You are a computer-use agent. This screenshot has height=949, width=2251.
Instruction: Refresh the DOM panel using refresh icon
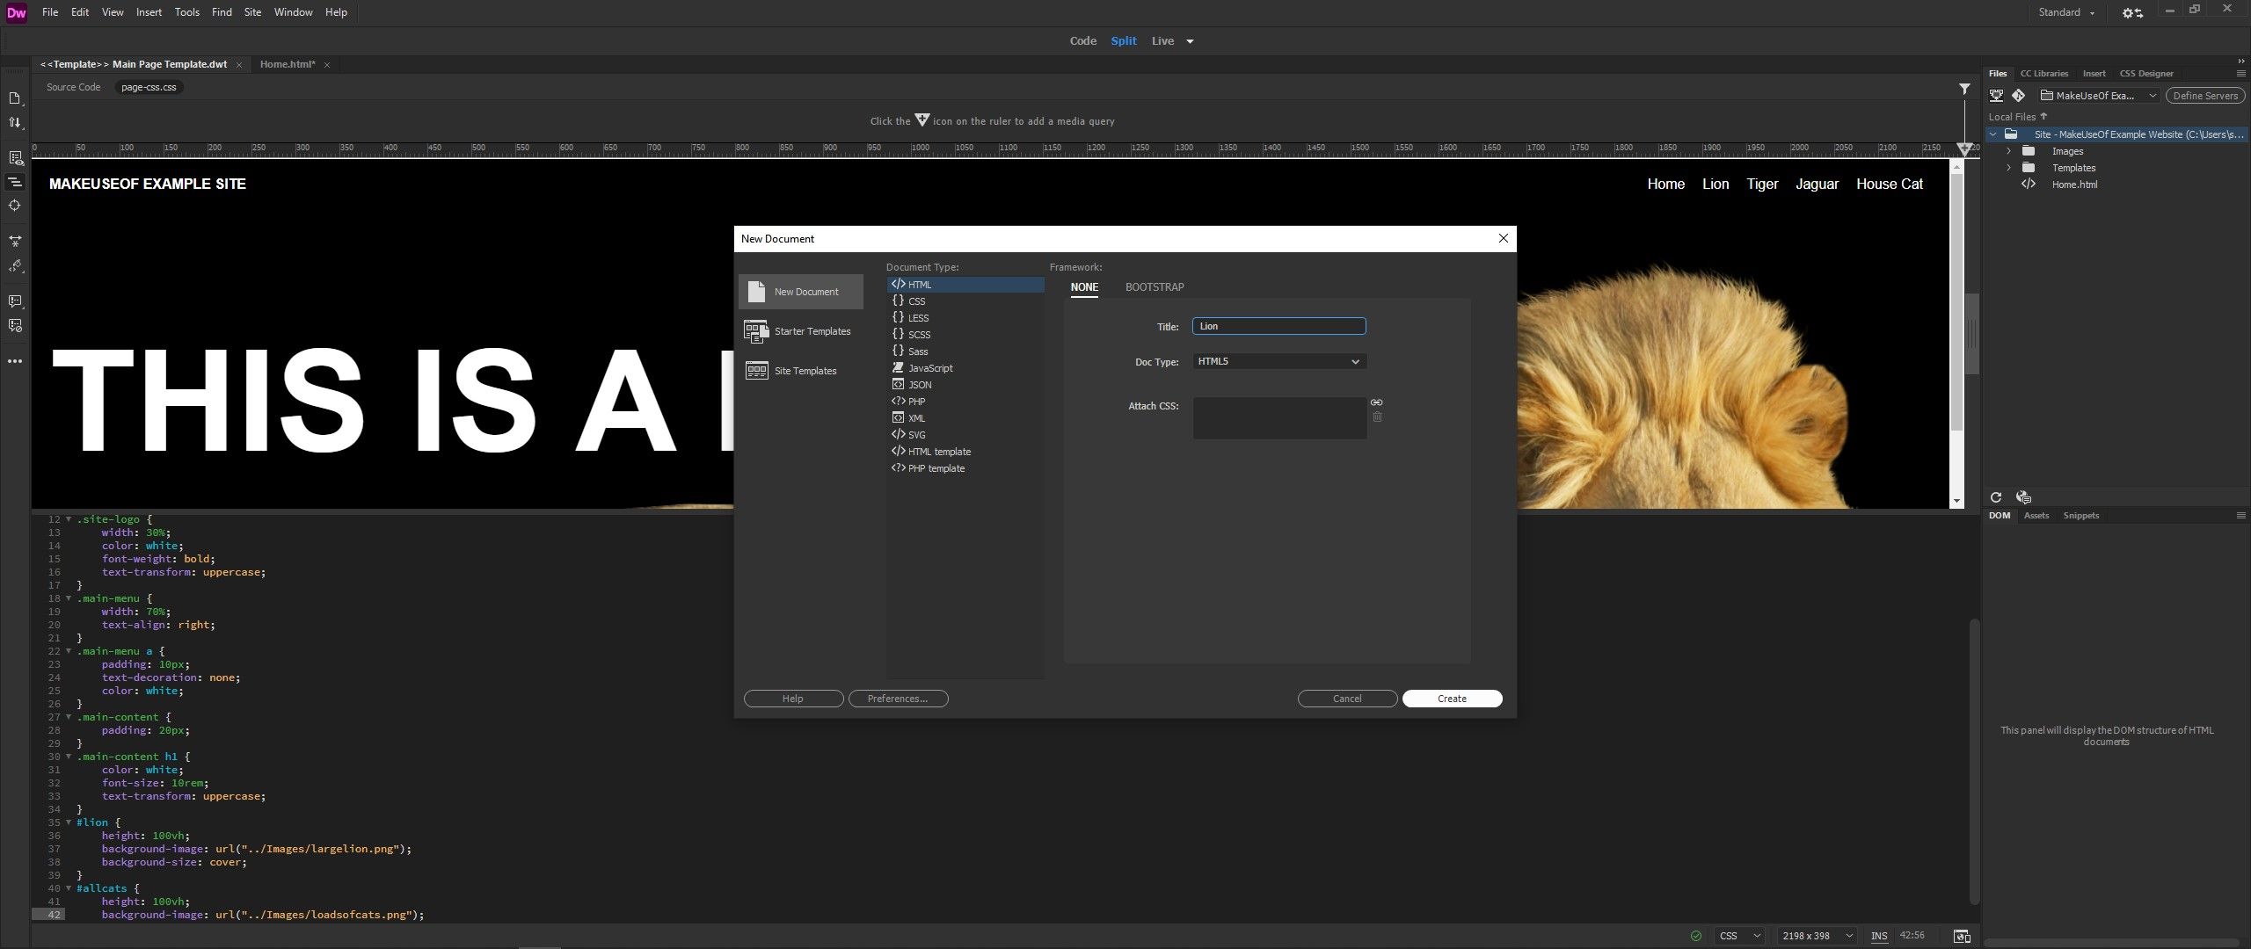click(x=1996, y=496)
